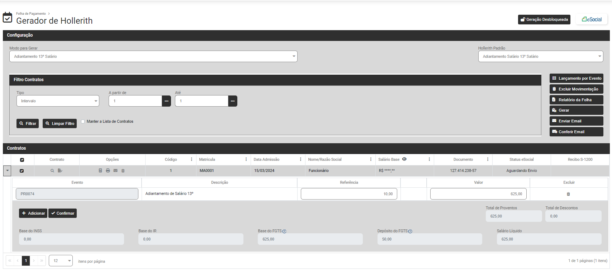This screenshot has height=271, width=612.
Task: Click the print icon in the Opções column
Action: coord(108,170)
